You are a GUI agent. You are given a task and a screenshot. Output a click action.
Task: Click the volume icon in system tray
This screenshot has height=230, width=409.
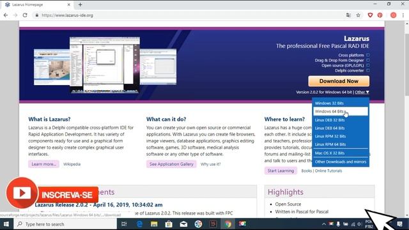click(x=360, y=224)
